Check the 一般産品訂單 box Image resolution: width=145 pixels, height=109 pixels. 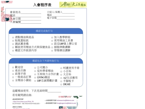click(x=13, y=77)
